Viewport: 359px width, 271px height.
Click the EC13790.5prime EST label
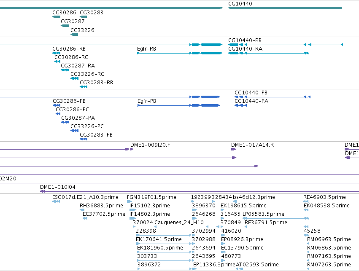pyautogui.click(x=242, y=248)
